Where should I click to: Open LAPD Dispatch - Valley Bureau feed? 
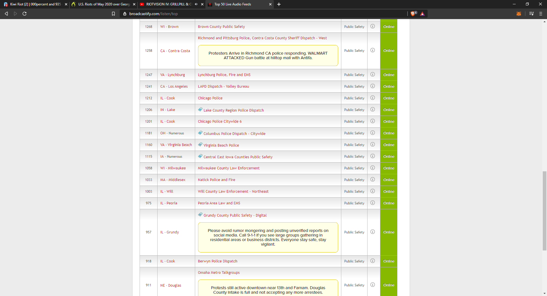pyautogui.click(x=223, y=87)
